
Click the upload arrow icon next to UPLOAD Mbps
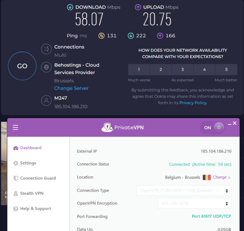tap(138, 7)
